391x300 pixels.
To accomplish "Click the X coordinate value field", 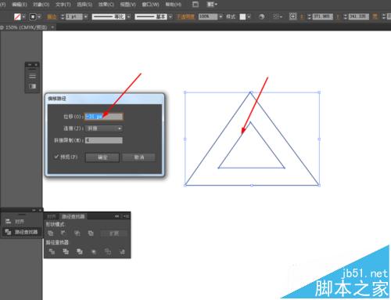I will (x=322, y=16).
